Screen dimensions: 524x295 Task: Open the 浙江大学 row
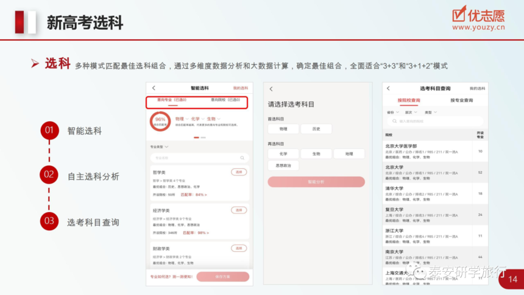[x=435, y=236]
